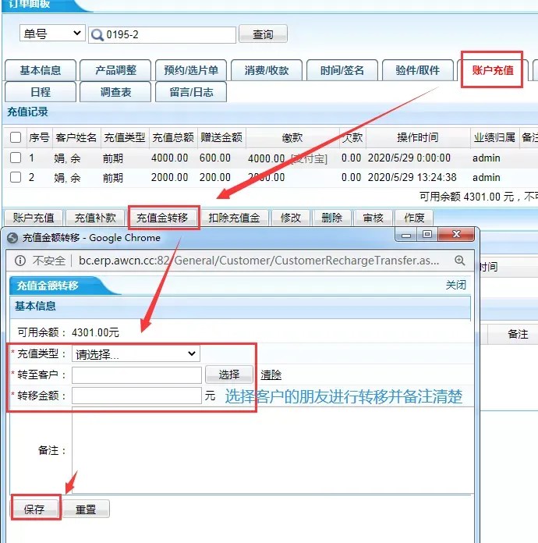Viewport: 538px width, 543px height.
Task: Click the zoom icon in popup address bar
Action: [460, 260]
